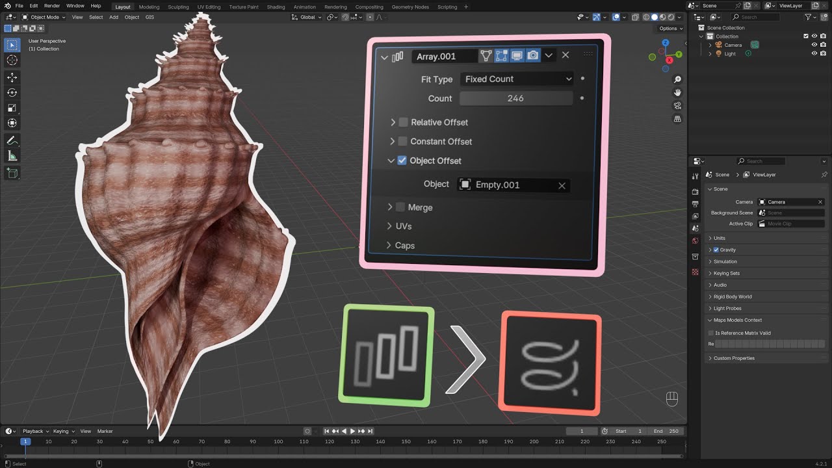Switch to rendered viewport shading
The image size is (832, 468).
coord(671,17)
